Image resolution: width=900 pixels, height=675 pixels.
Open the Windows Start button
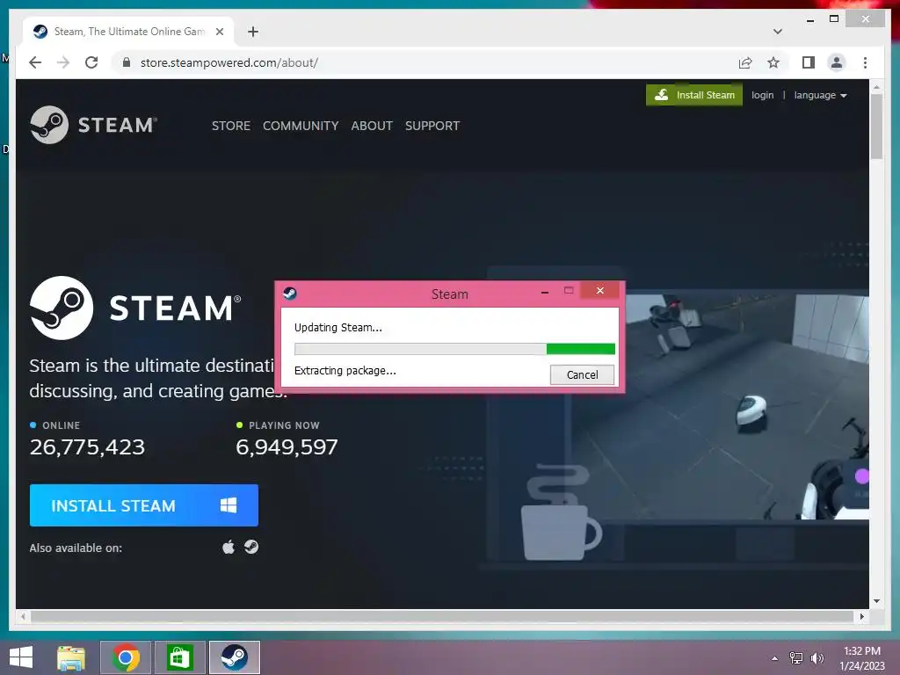coord(21,657)
